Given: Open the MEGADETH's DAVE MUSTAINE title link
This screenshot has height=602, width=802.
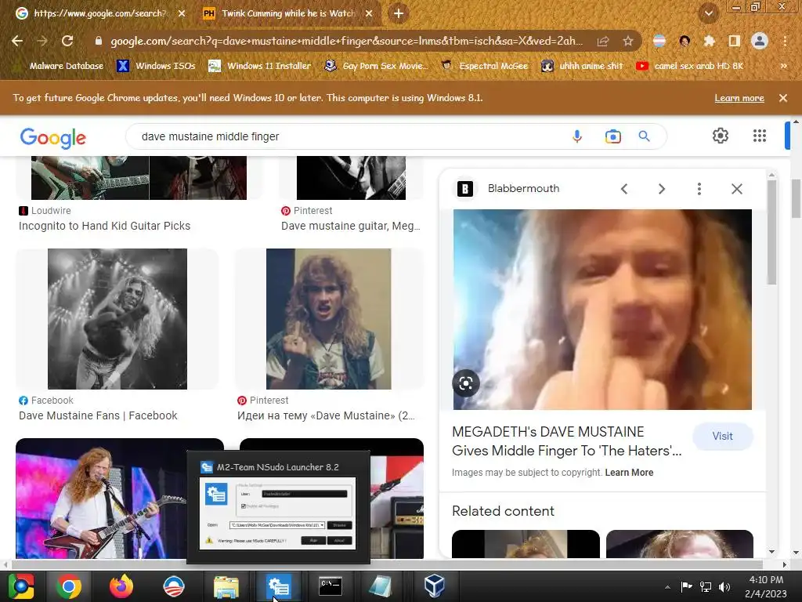Looking at the screenshot, I should tap(567, 441).
